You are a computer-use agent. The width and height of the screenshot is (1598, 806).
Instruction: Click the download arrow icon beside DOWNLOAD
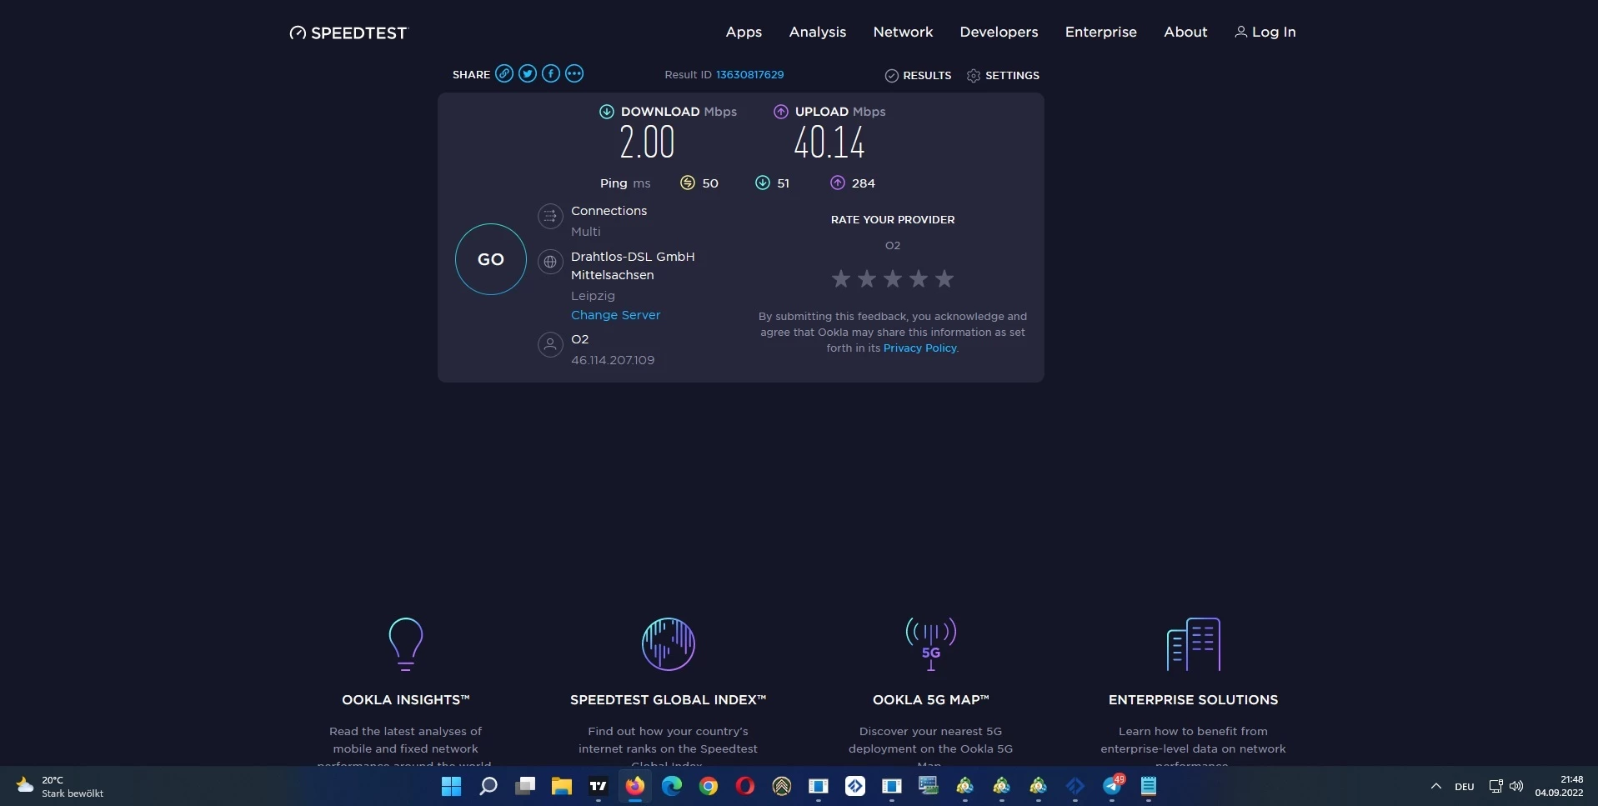[x=607, y=112]
